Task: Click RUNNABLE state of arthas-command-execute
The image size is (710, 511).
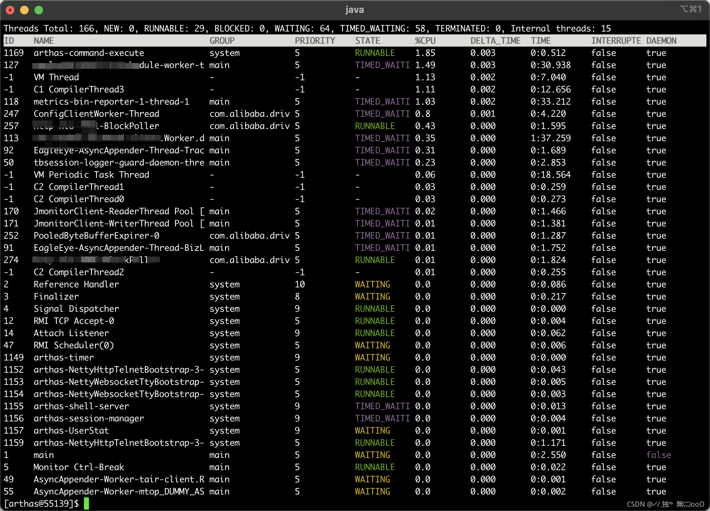Action: pos(375,53)
